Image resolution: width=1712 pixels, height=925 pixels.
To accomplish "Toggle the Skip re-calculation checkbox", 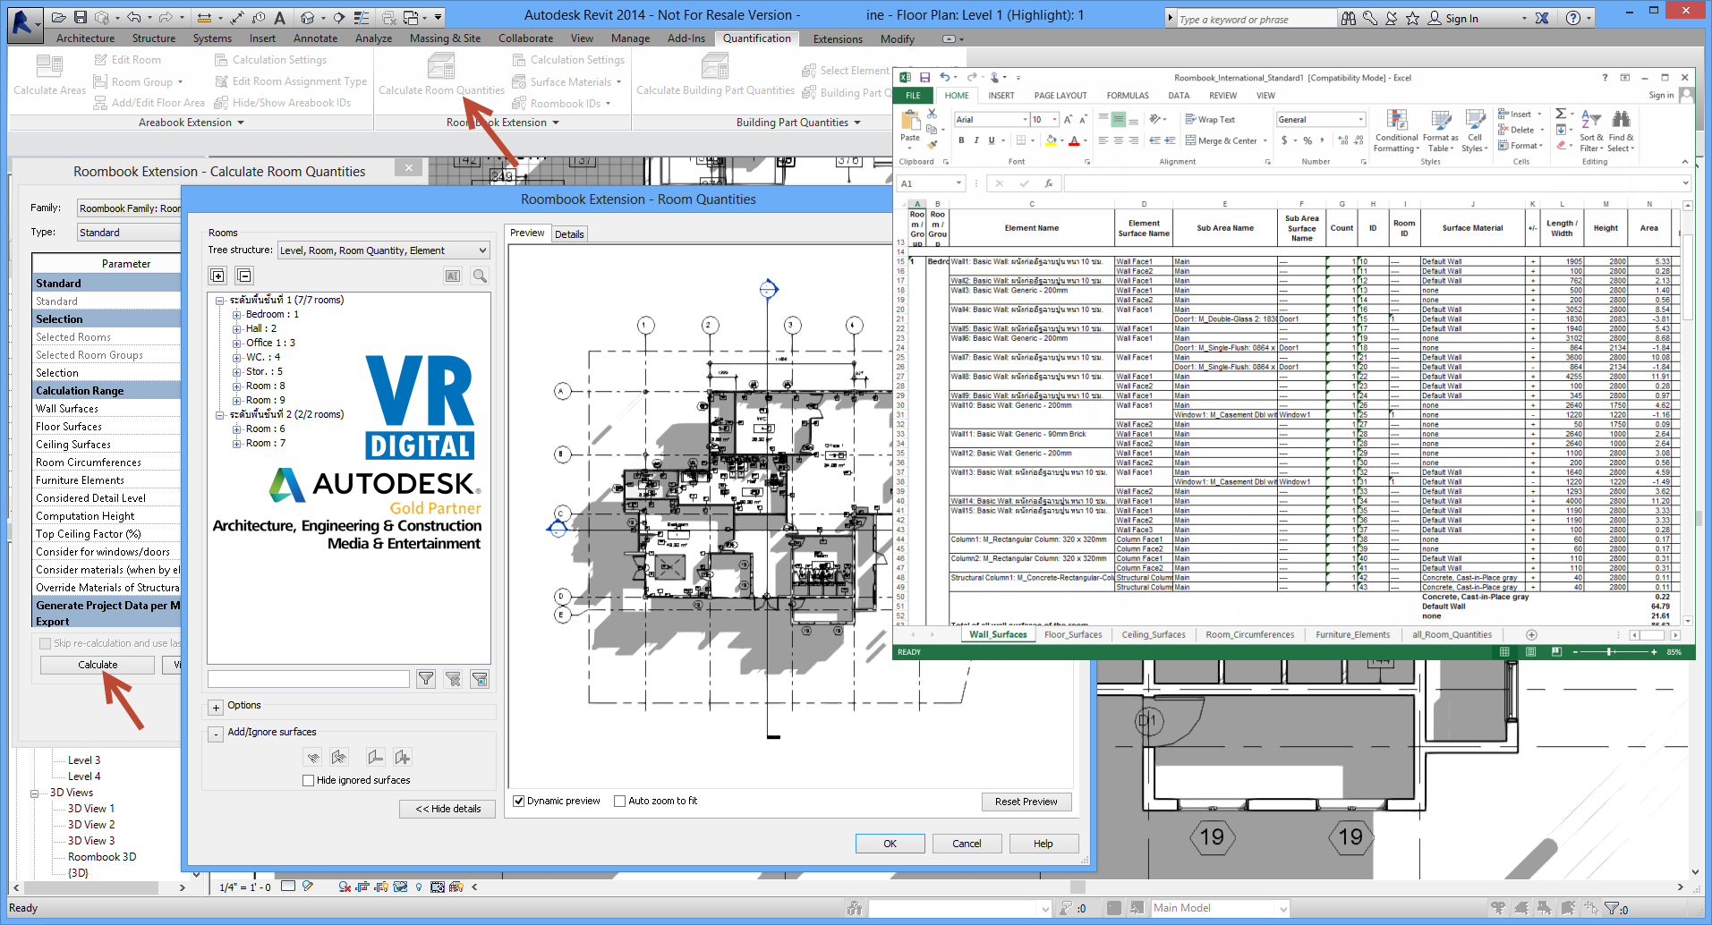I will click(x=45, y=643).
